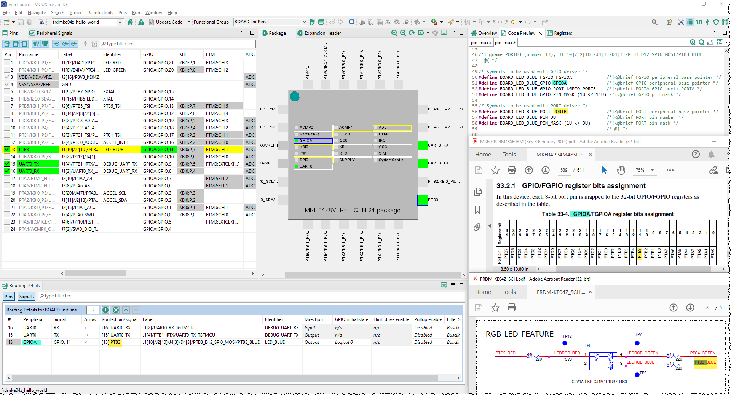The width and height of the screenshot is (731, 396).
Task: Rotate the package diagram view
Action: click(411, 33)
